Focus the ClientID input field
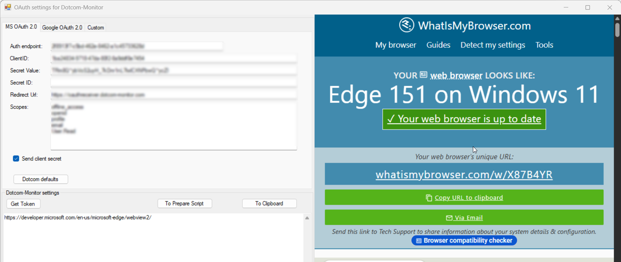This screenshot has width=621, height=262. (174, 58)
